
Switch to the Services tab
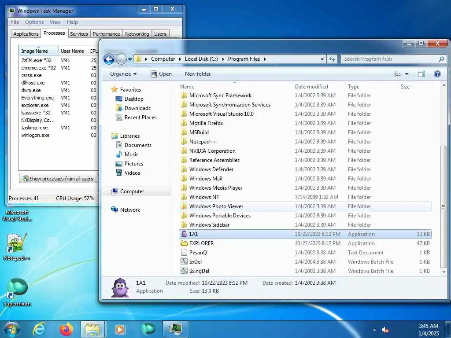click(79, 34)
